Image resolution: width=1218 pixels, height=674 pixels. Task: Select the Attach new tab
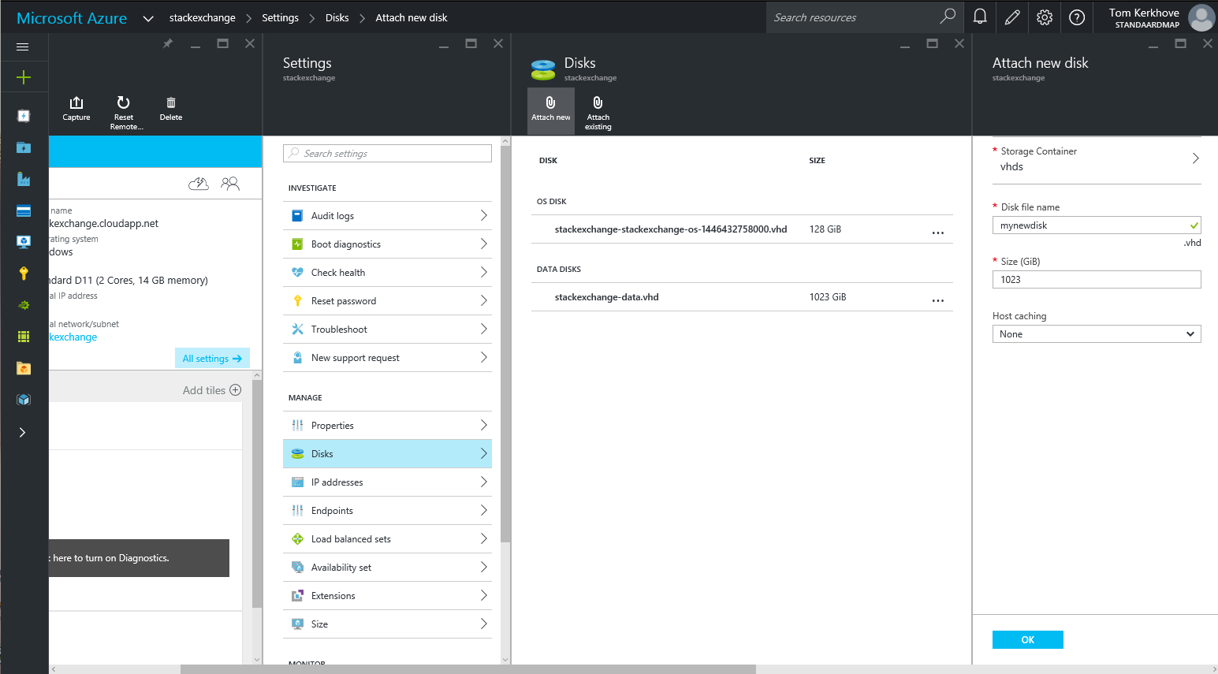point(550,110)
